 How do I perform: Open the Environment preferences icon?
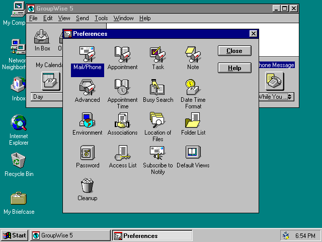[x=87, y=120]
